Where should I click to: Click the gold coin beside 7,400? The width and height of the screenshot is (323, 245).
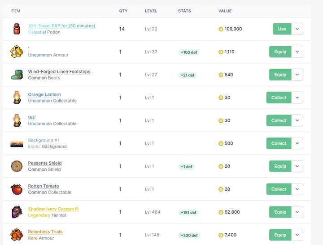(x=221, y=235)
